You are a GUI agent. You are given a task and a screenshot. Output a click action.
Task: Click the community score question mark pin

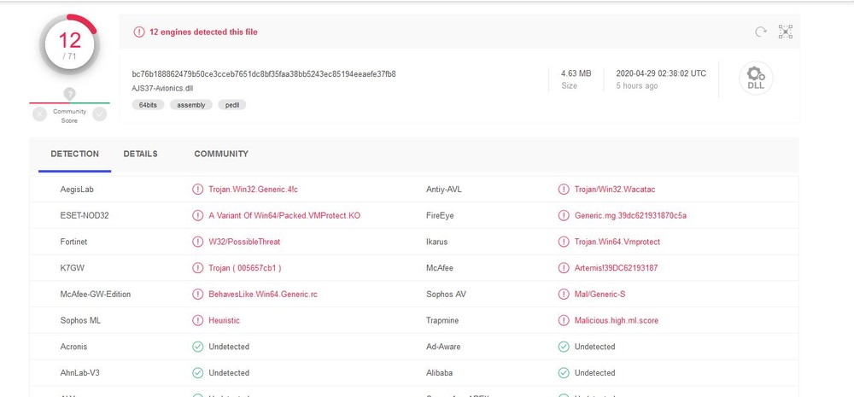click(70, 94)
